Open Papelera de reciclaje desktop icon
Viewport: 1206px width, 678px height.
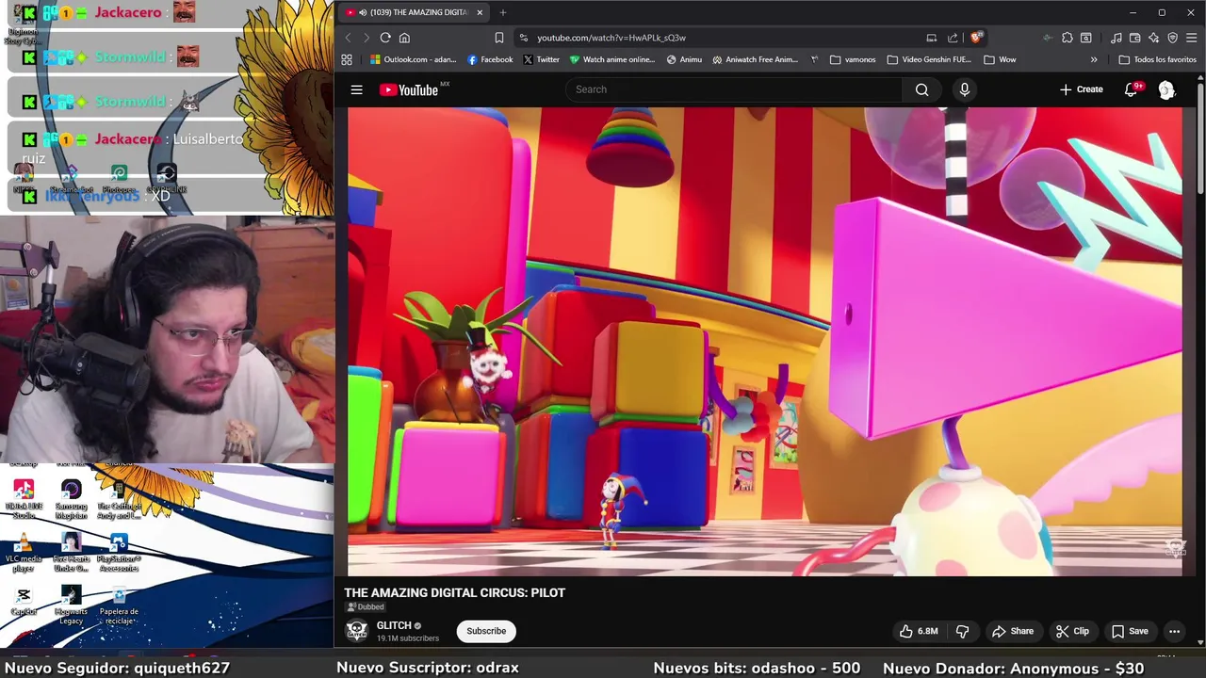point(119,605)
